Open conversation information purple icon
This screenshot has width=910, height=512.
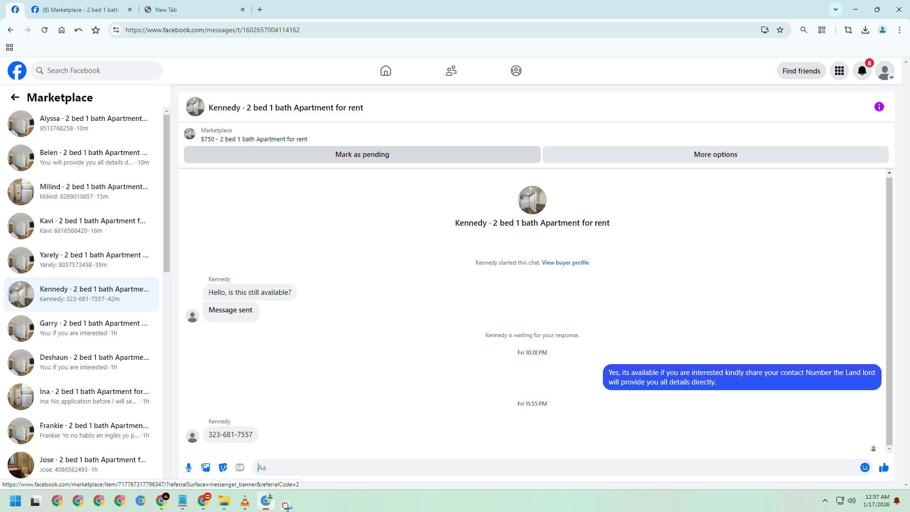(879, 107)
